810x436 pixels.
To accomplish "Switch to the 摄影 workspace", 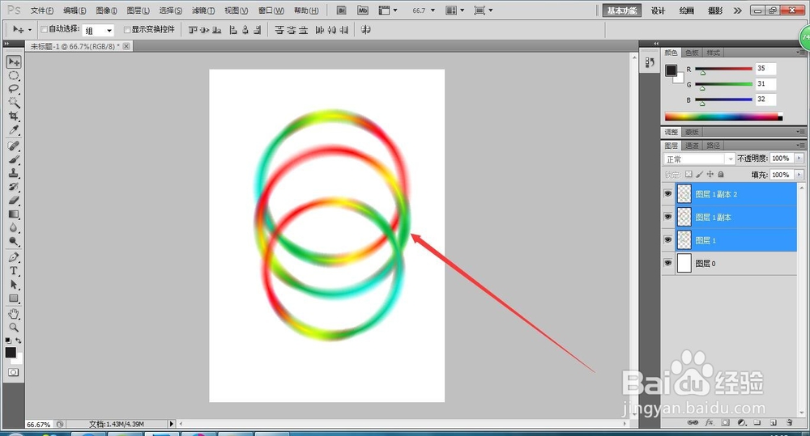I will tap(715, 11).
